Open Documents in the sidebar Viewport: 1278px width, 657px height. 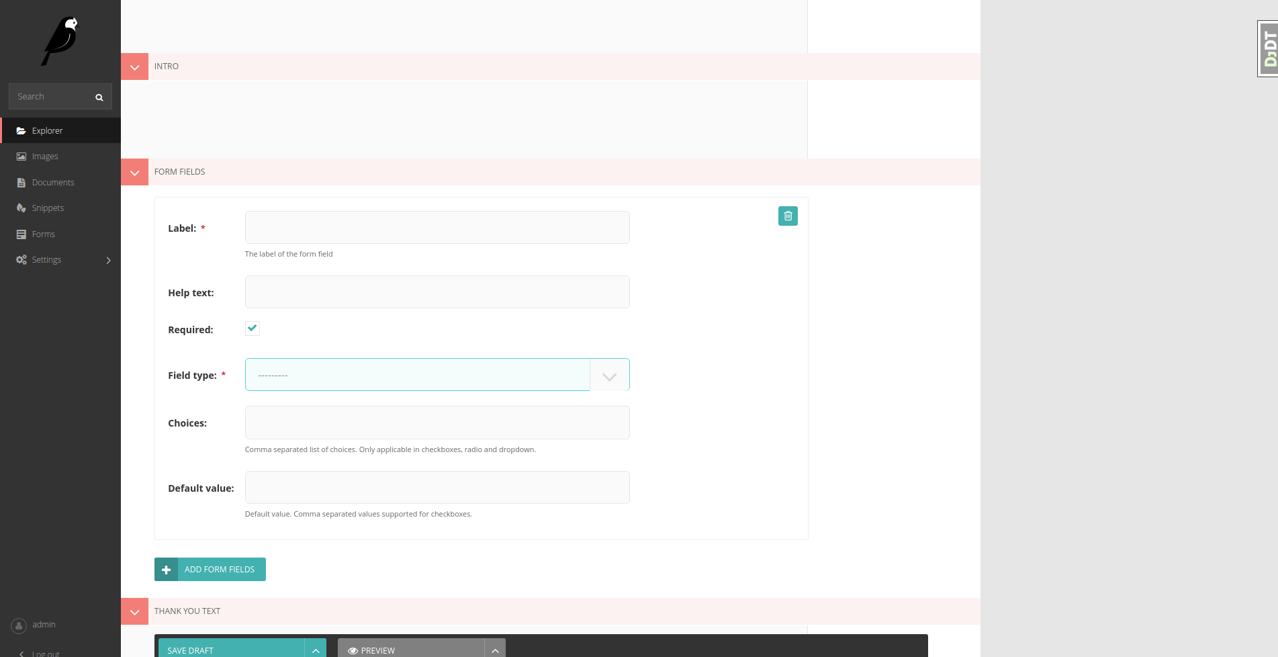point(60,183)
